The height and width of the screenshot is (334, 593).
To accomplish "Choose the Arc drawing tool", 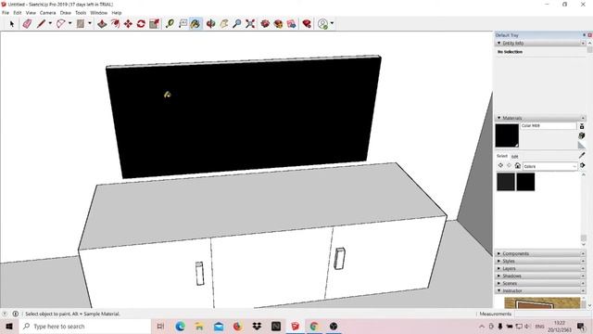I will tap(60, 24).
